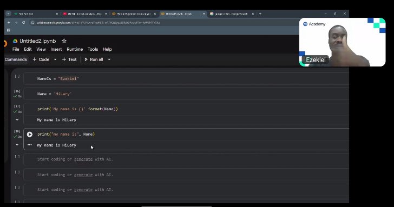Switch to the Python Beginners Course tab
This screenshot has height=207, width=394.
(x=134, y=14)
